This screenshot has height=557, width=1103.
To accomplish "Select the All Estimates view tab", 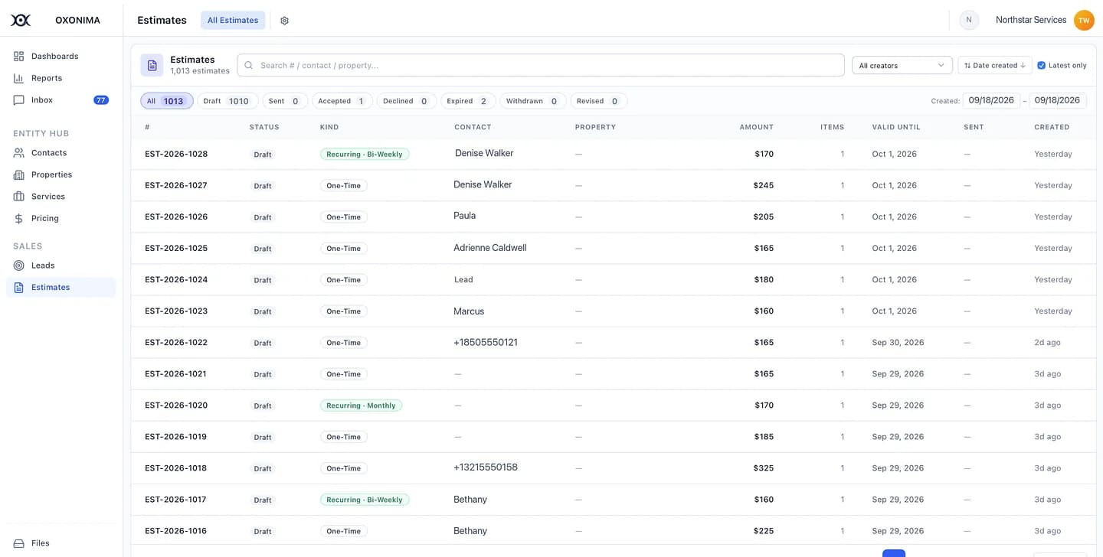I will 233,20.
